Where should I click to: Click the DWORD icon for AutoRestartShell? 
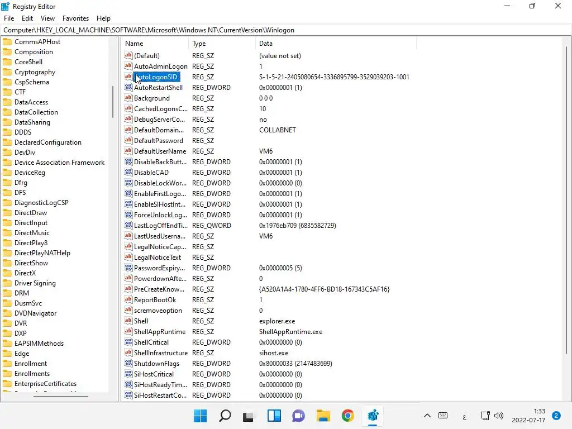[128, 87]
